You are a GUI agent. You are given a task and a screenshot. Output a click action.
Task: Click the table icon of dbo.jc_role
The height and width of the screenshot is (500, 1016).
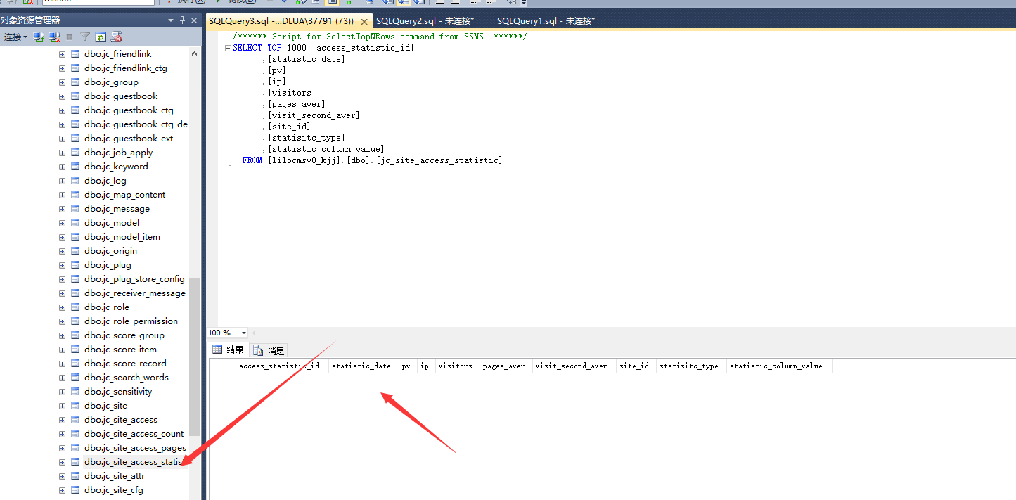point(75,307)
